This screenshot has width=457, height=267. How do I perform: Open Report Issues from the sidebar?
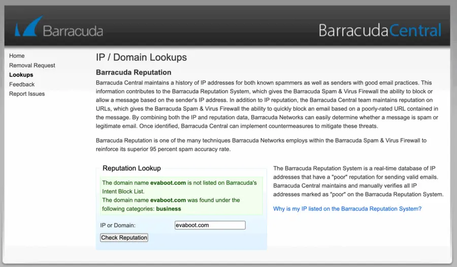[x=27, y=94]
